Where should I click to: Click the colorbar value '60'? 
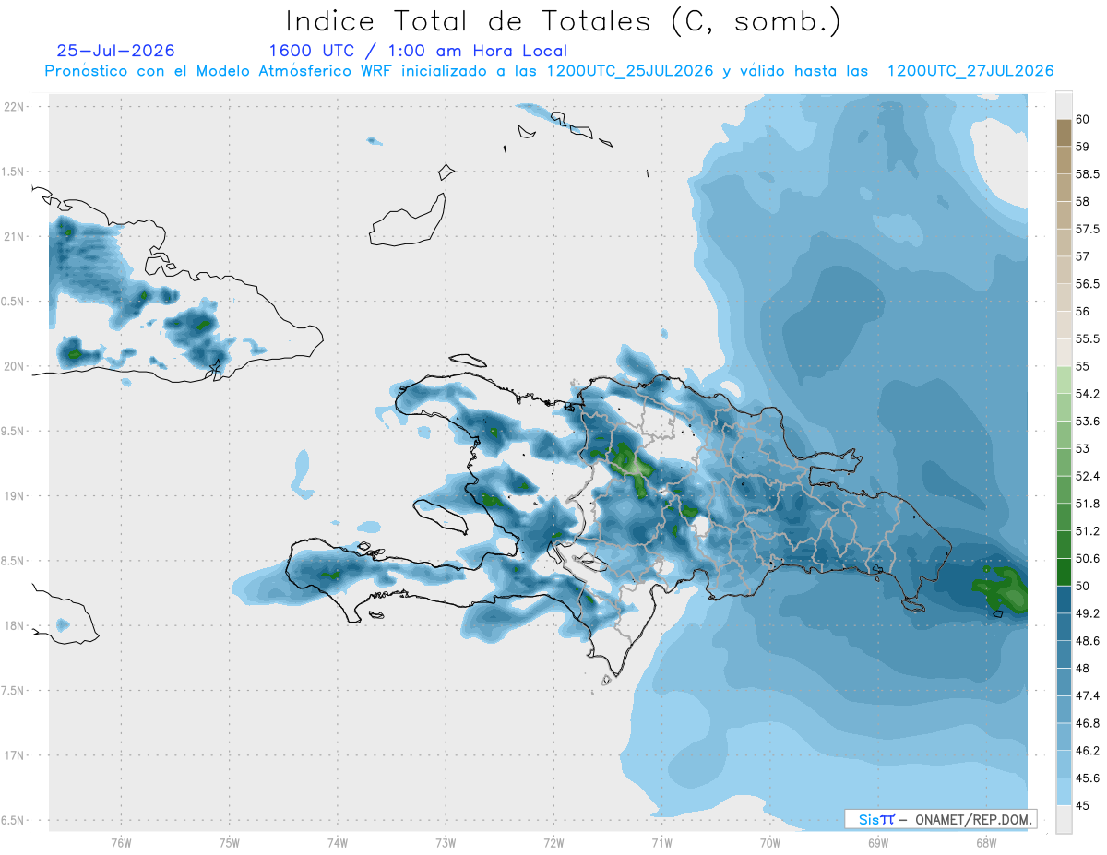[1082, 119]
